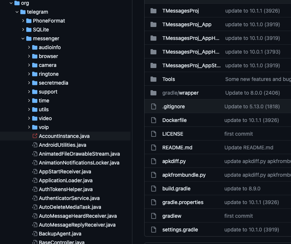Click the AppStartReceiver.java file icon

35,172
